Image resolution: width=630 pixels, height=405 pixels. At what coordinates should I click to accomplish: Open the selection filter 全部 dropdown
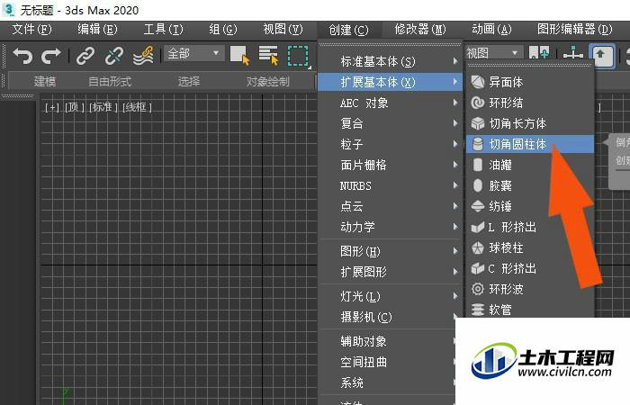coord(194,53)
